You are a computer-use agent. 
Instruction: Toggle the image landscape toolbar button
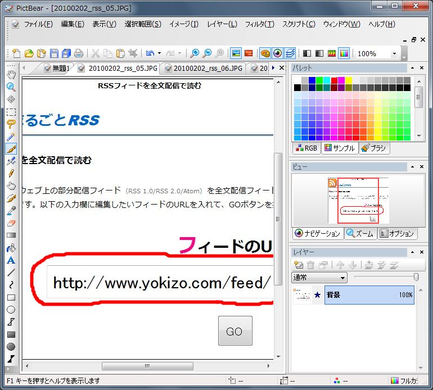[236, 53]
